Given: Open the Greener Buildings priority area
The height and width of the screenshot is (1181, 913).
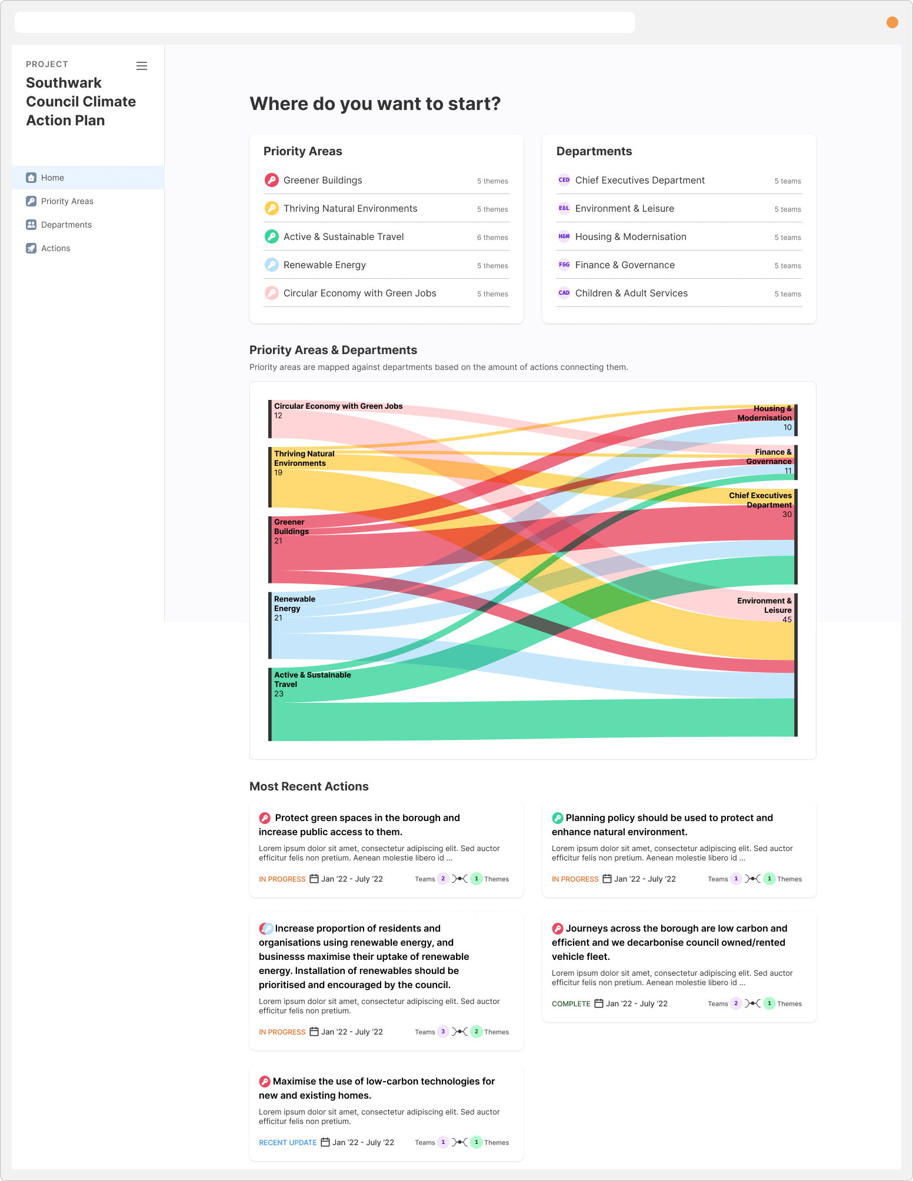Looking at the screenshot, I should pyautogui.click(x=386, y=180).
